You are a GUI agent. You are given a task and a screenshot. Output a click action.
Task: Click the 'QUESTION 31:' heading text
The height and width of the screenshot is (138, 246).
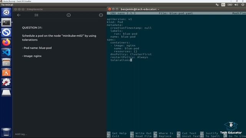pyautogui.click(x=32, y=28)
